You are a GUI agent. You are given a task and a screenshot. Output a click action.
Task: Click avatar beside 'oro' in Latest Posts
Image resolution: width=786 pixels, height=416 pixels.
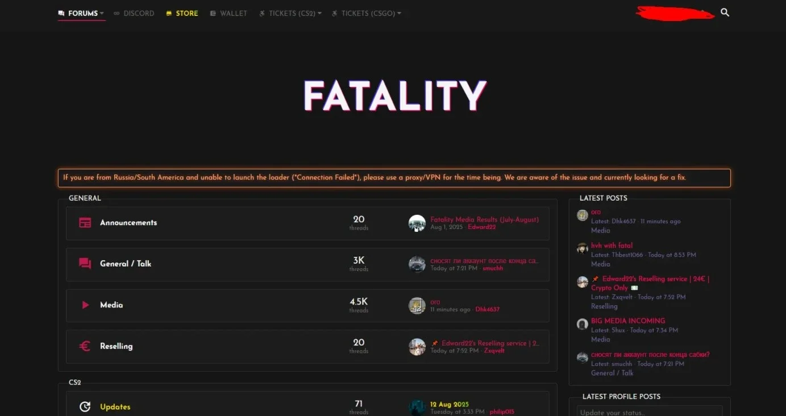click(583, 215)
